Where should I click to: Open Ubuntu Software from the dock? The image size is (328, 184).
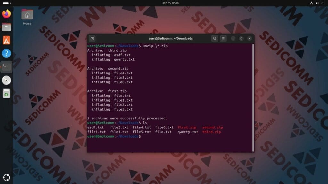click(6, 40)
